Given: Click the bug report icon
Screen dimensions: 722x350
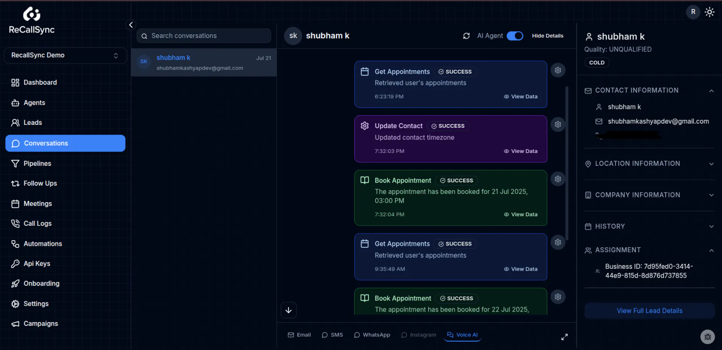Looking at the screenshot, I should click(x=707, y=337).
